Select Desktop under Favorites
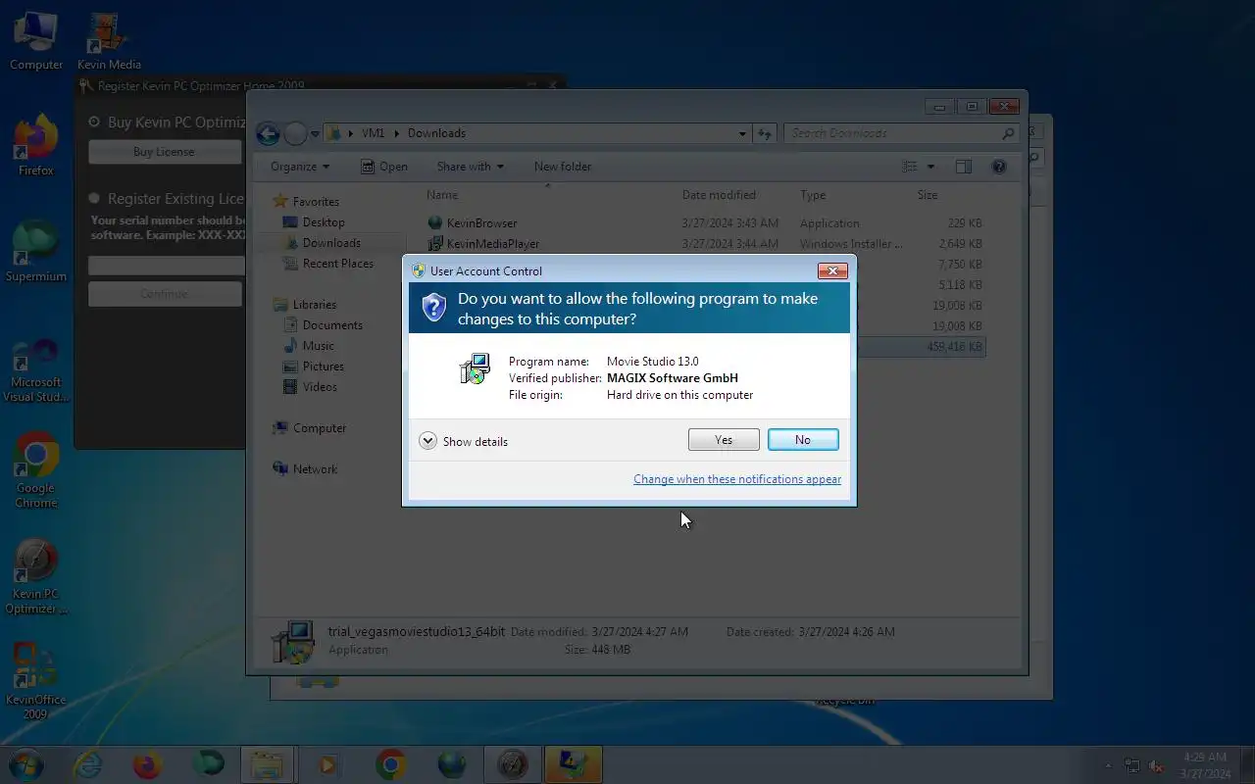The height and width of the screenshot is (784, 1255). [x=324, y=222]
